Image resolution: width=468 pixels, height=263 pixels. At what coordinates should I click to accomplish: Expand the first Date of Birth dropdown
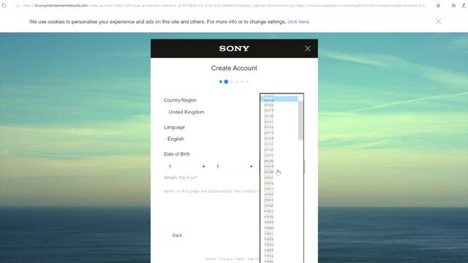click(186, 167)
